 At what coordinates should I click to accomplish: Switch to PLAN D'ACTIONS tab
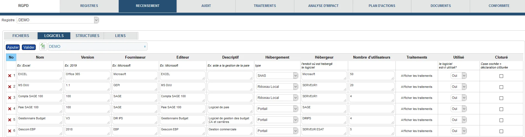coord(382,6)
